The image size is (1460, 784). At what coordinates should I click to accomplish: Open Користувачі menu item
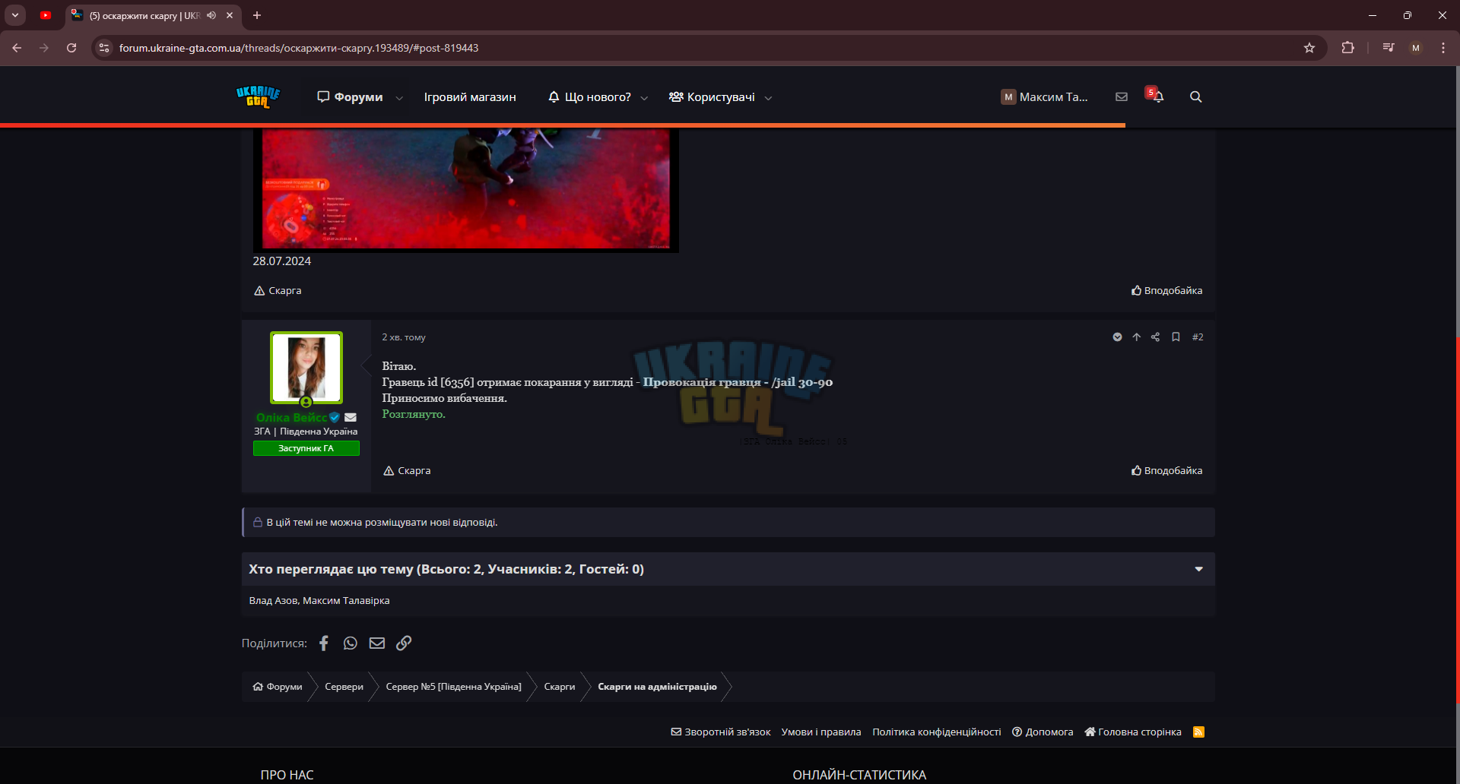click(x=712, y=97)
